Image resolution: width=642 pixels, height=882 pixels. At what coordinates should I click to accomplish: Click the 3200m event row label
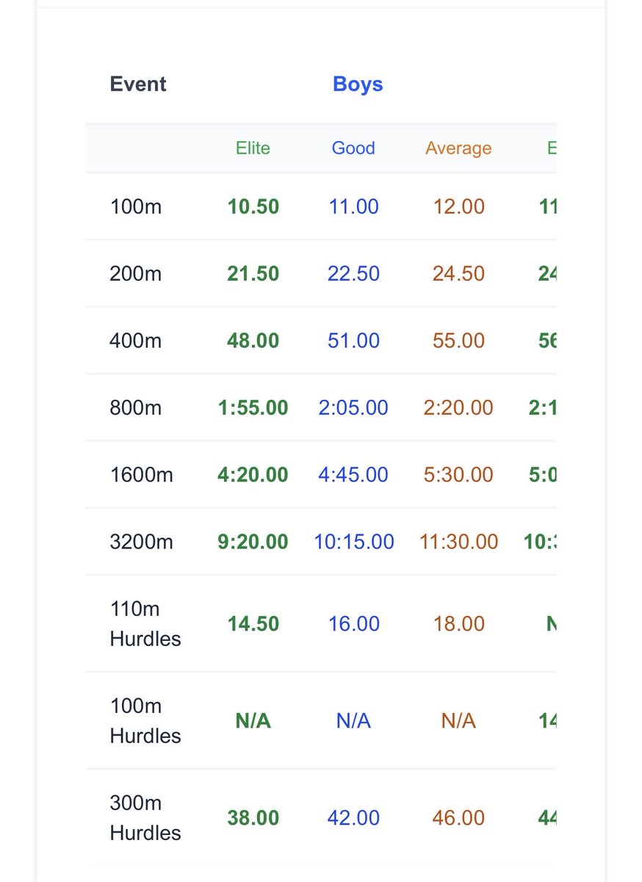[x=142, y=542]
